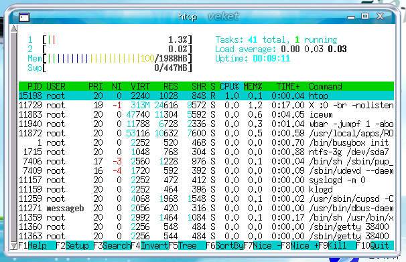Viewport: 406px width, 262px height.
Task: Activate F3 Search in htop
Action: pyautogui.click(x=112, y=245)
